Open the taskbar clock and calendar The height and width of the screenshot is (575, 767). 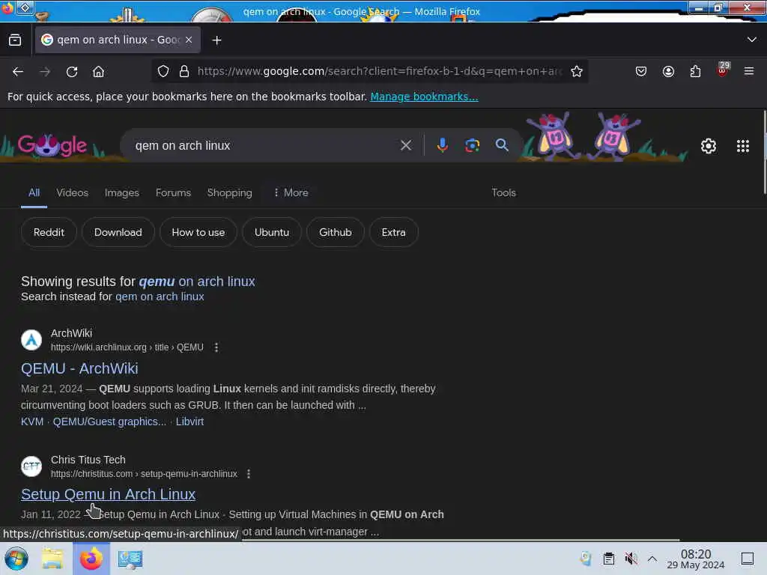pos(696,559)
